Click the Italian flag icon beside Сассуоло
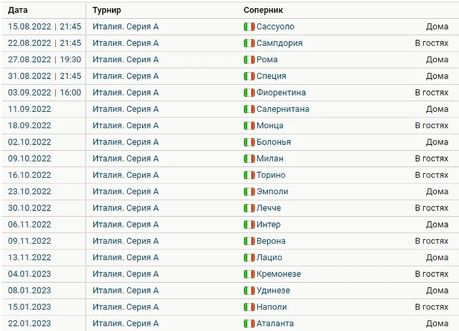 tap(249, 27)
